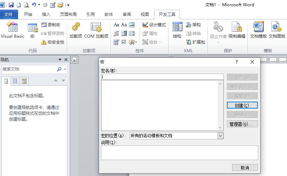Create new document from quick access toolbar
The image size is (287, 176).
[x=19, y=5]
